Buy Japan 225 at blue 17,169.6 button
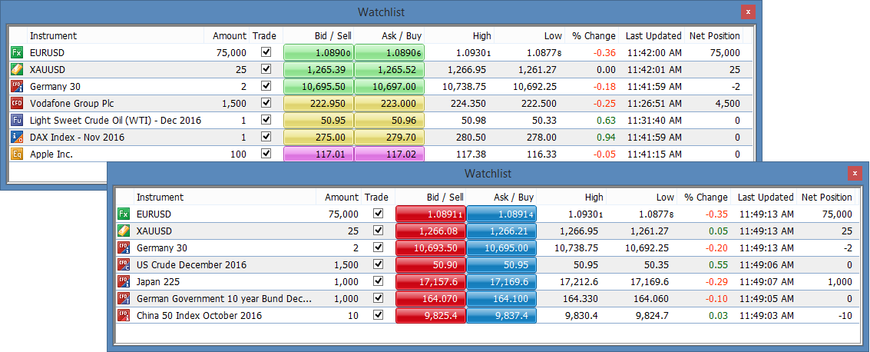The width and height of the screenshot is (870, 352). tap(501, 281)
